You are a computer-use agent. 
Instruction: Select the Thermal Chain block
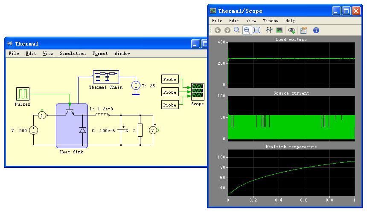pos(106,77)
